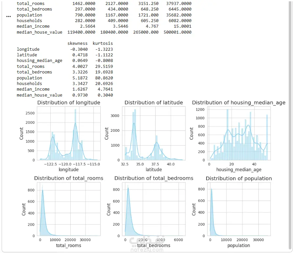Click the value 434.0000 in the total_bedrooms row
Image resolution: width=294 pixels, height=253 pixels.
click(x=118, y=9)
